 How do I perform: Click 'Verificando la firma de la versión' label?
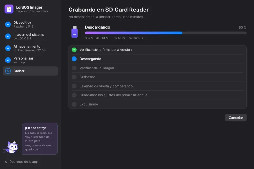tap(106, 50)
